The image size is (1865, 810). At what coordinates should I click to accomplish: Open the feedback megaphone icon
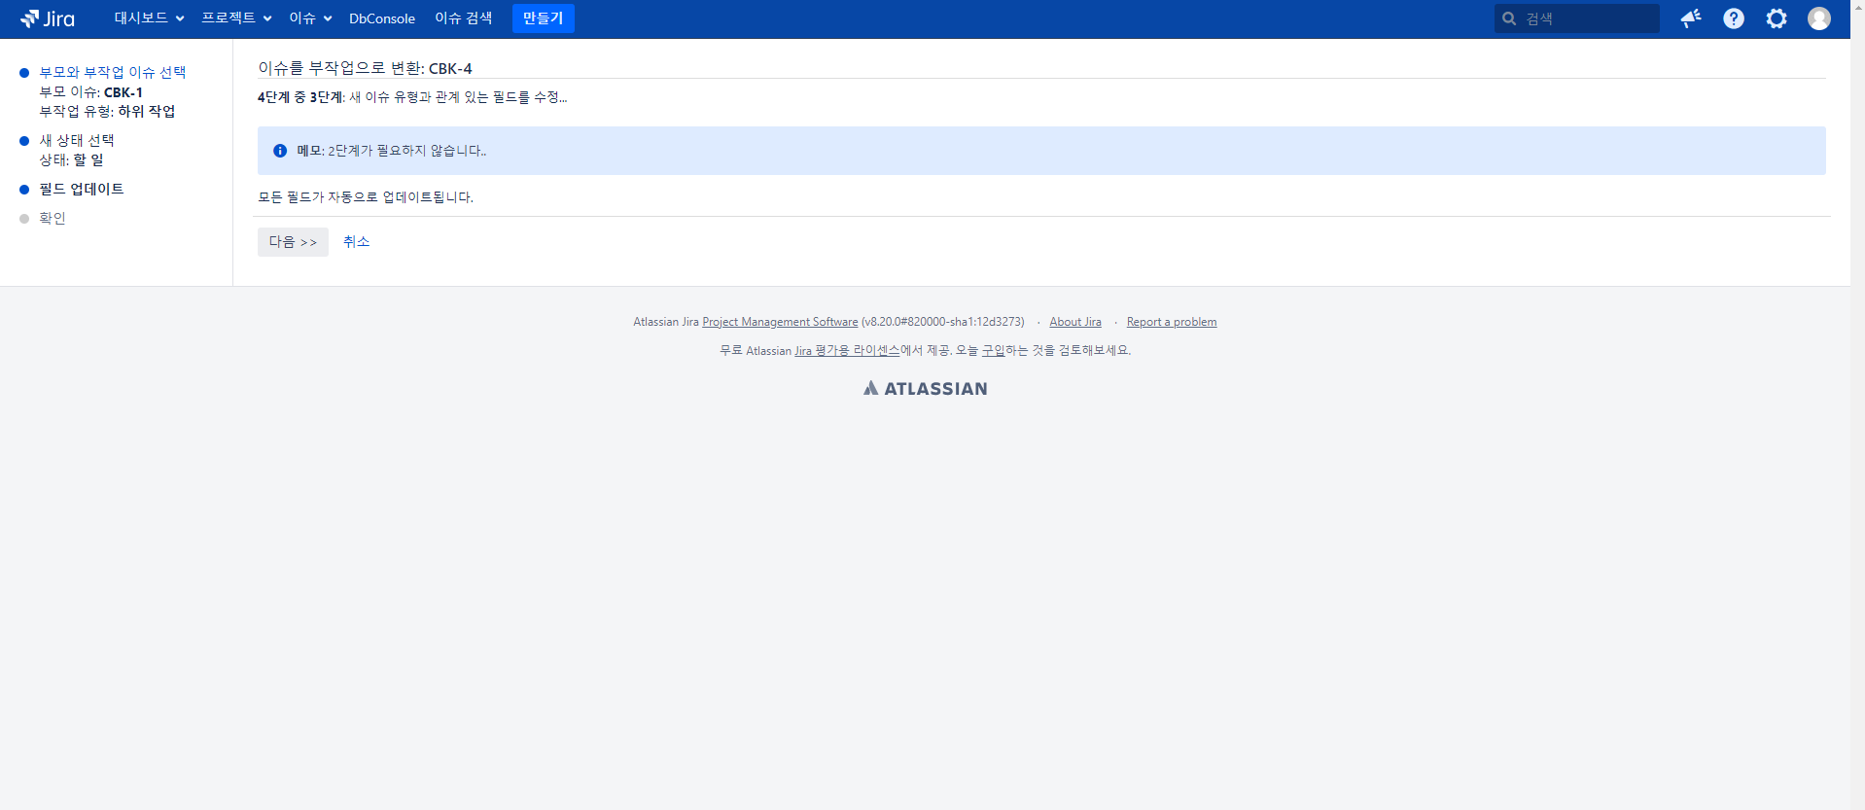click(x=1691, y=18)
